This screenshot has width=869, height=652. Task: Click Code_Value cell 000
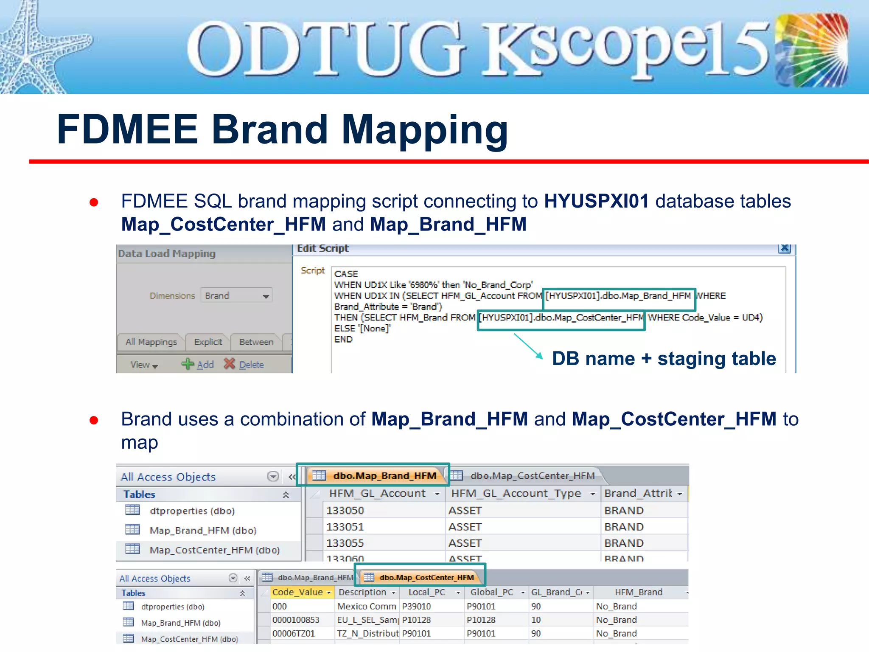303,606
